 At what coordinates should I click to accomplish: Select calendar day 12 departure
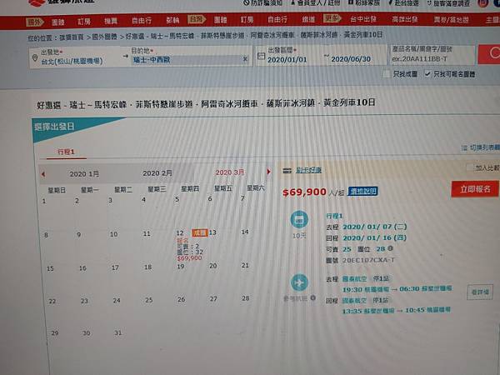pyautogui.click(x=180, y=233)
